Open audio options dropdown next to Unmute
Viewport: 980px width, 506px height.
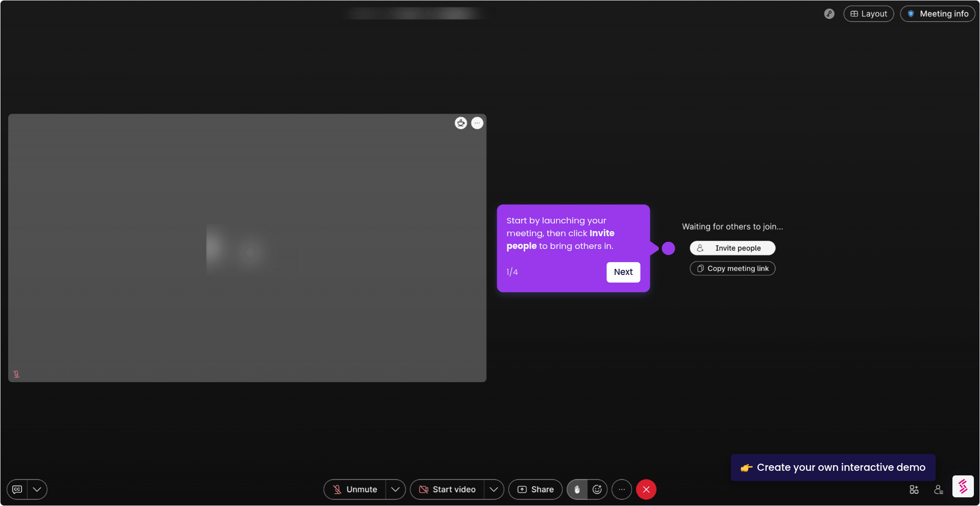[396, 489]
